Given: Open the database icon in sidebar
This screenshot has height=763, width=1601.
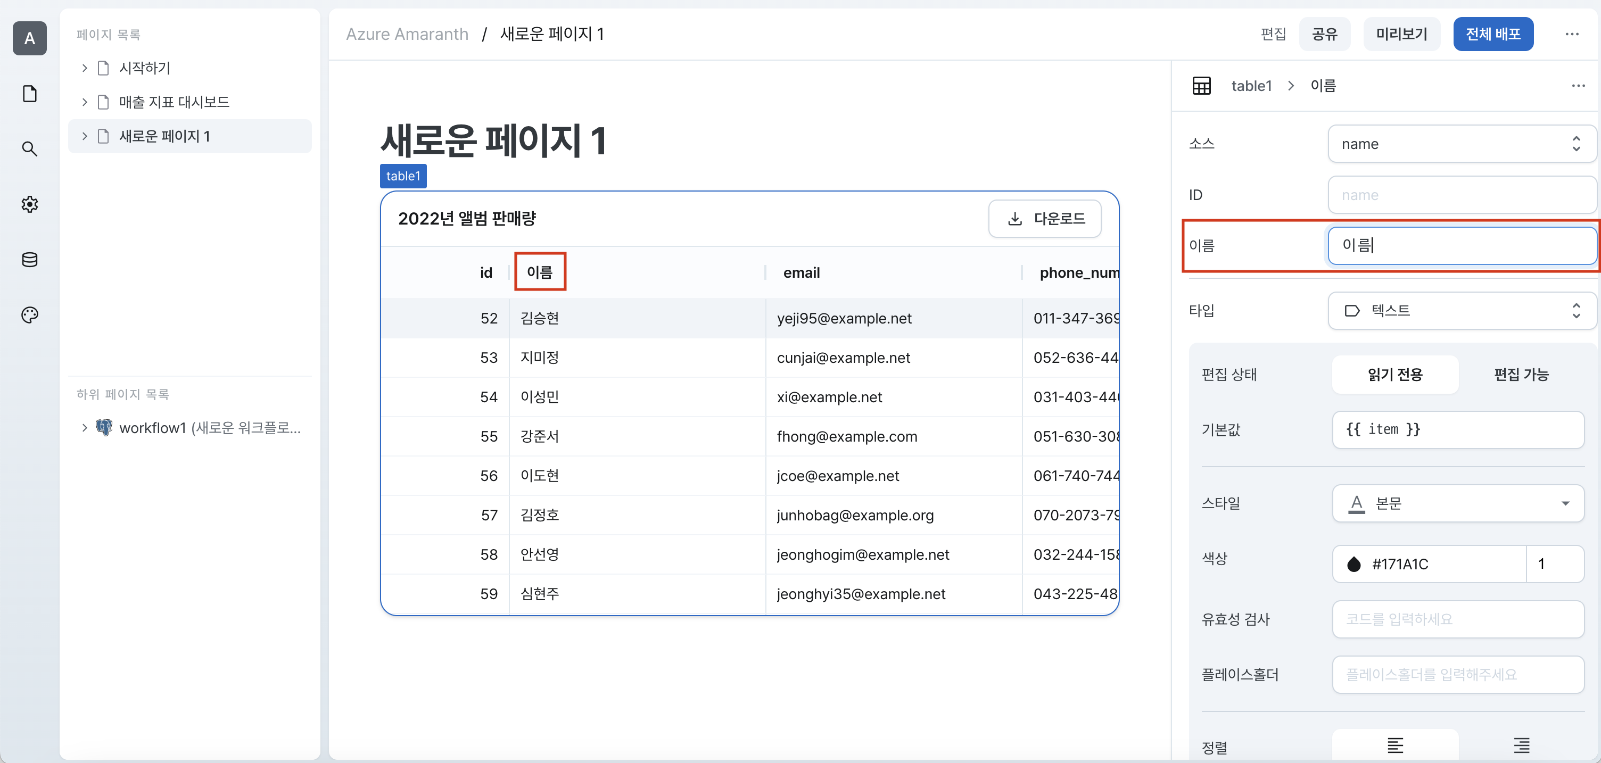Looking at the screenshot, I should (29, 260).
